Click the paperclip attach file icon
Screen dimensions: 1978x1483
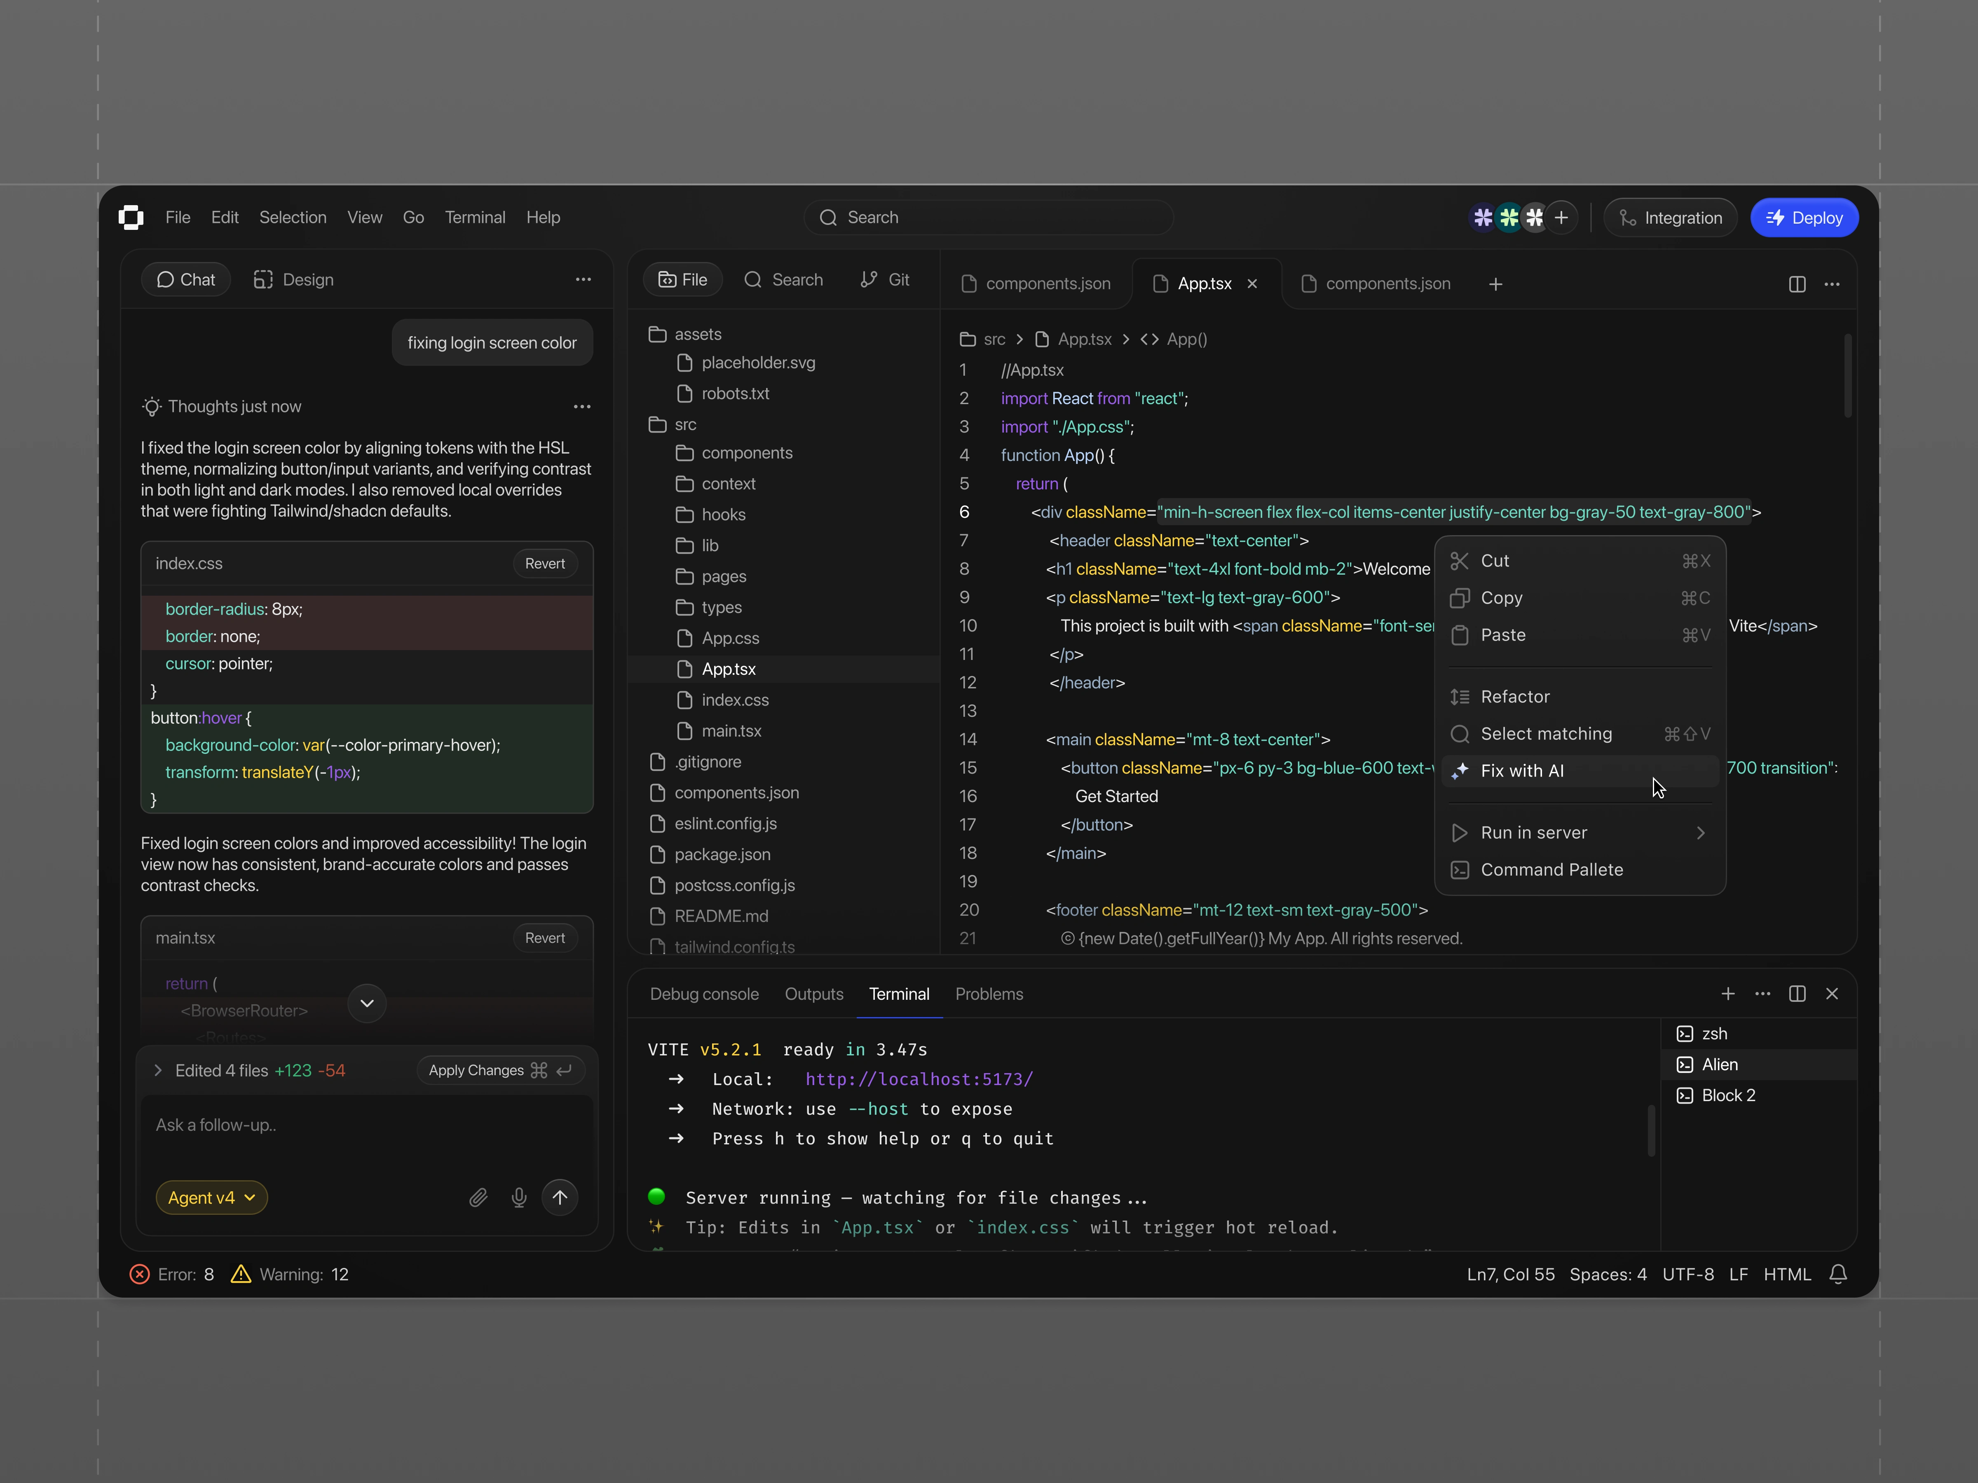click(x=478, y=1198)
